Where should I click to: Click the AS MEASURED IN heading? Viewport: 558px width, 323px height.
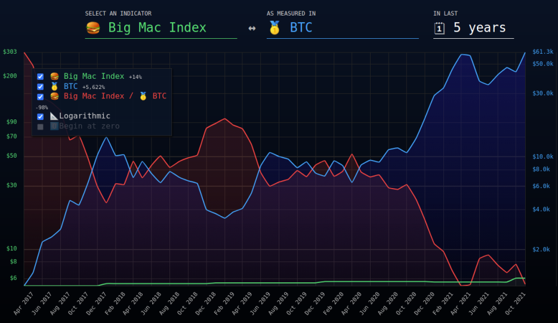pos(291,14)
